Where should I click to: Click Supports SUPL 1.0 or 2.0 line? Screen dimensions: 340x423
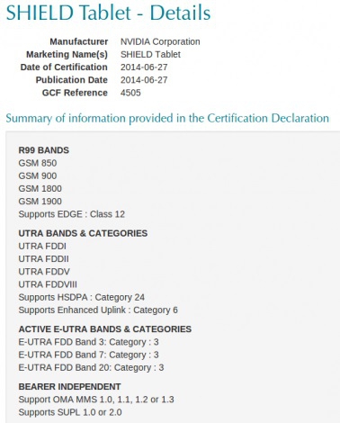click(x=70, y=412)
